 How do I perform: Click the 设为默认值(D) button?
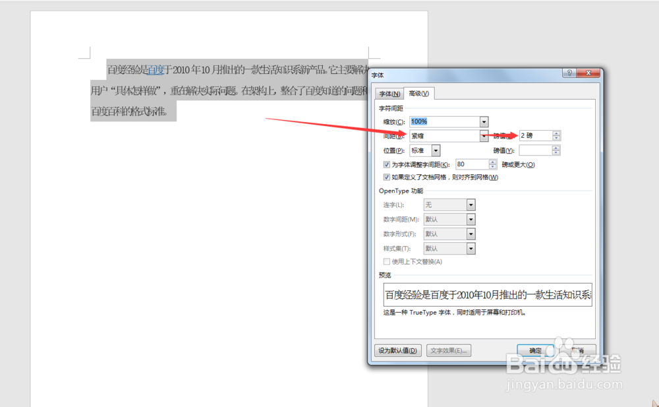point(397,350)
